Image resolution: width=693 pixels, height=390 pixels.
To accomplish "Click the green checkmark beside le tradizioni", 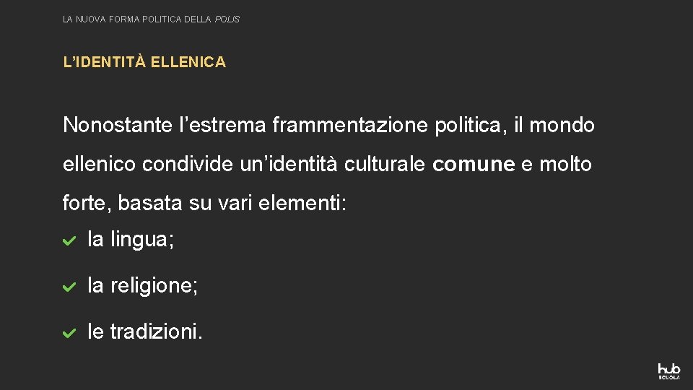I will coord(69,332).
